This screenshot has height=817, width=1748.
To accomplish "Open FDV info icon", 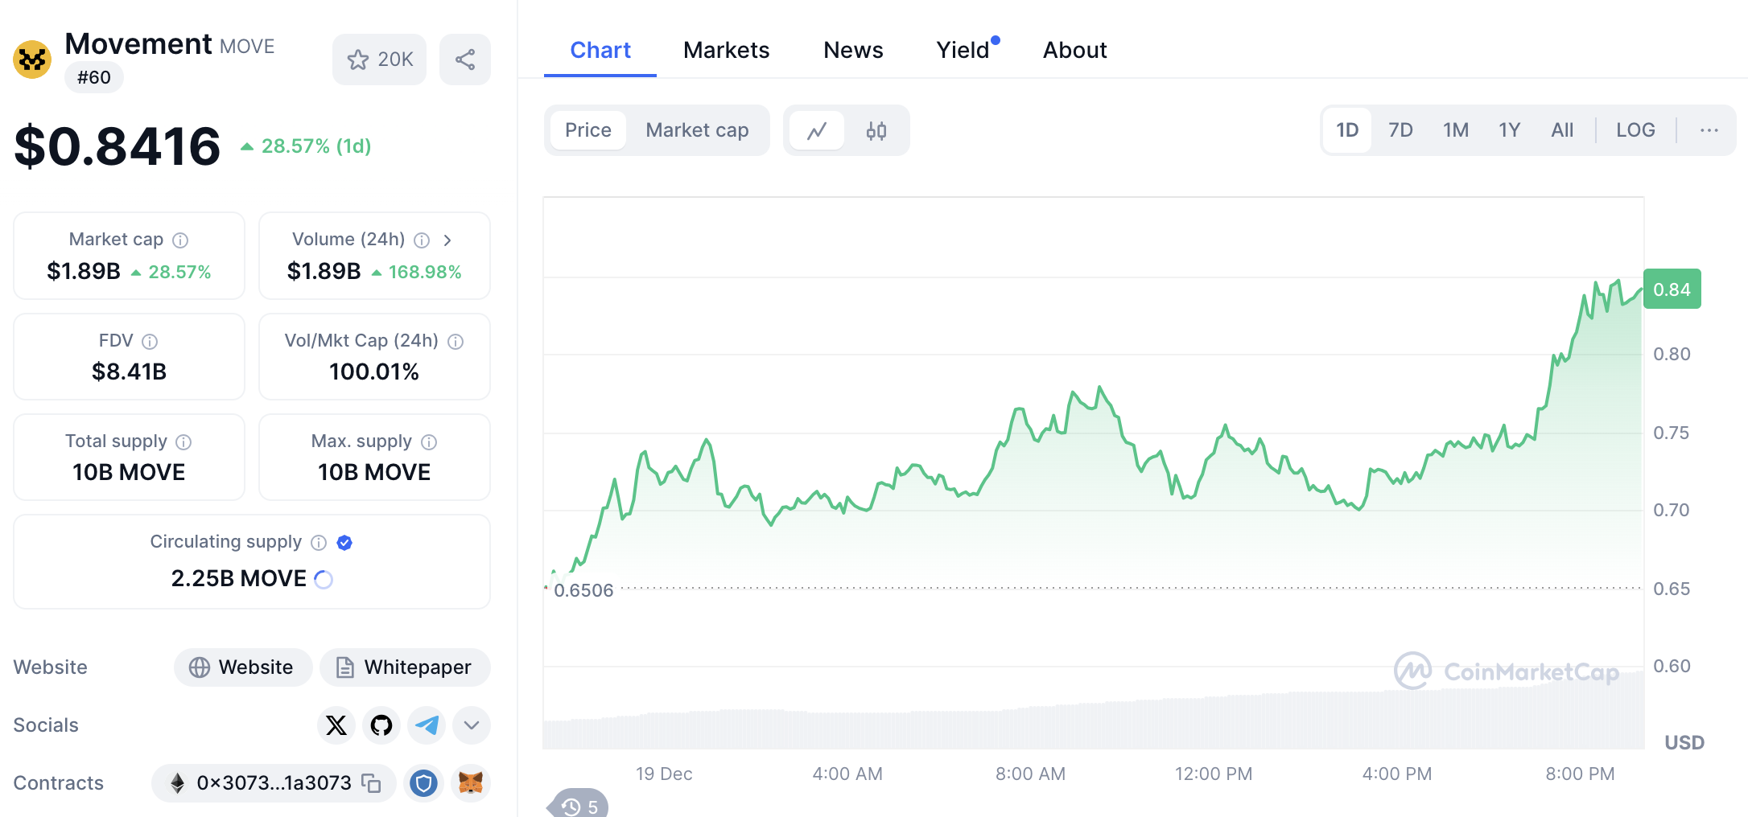I will tap(150, 342).
